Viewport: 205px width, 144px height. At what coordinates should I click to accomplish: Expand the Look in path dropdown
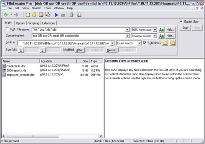(x=112, y=43)
